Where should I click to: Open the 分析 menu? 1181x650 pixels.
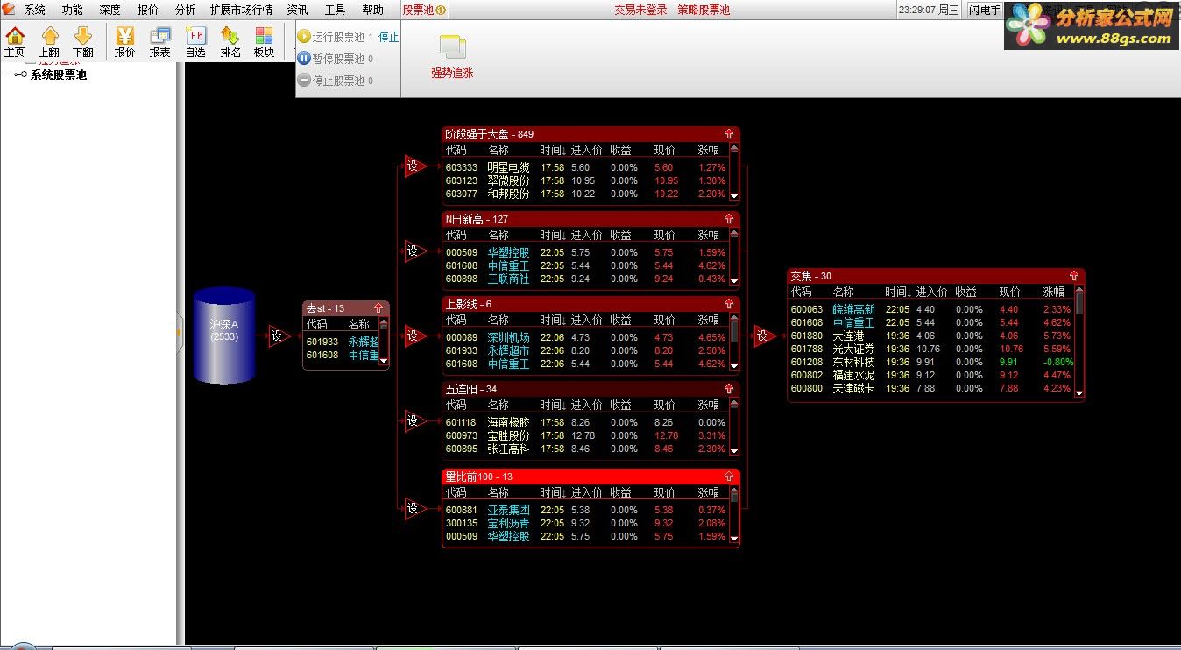[185, 11]
